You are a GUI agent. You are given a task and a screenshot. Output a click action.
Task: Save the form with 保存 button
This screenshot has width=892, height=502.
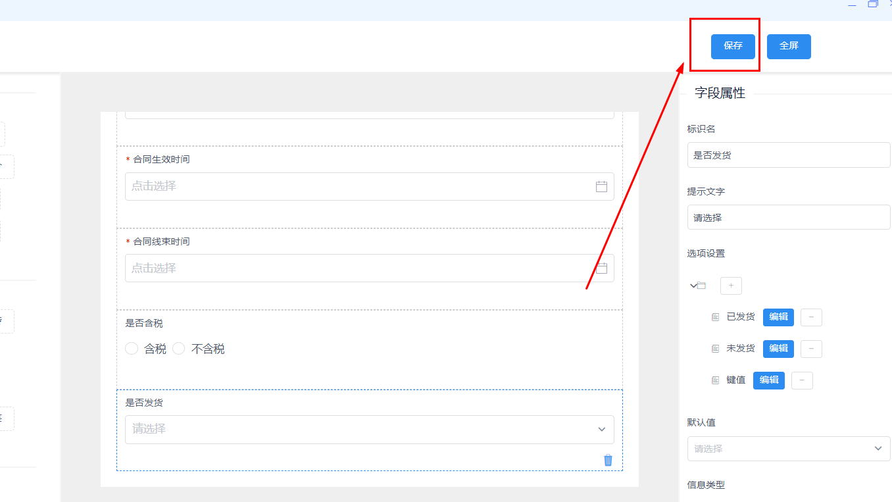click(x=733, y=46)
